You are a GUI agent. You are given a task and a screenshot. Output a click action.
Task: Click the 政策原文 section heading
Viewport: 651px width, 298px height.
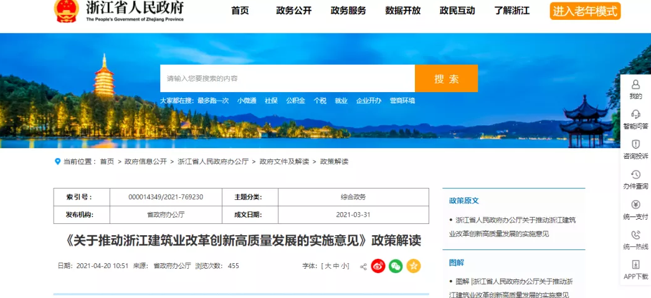463,200
